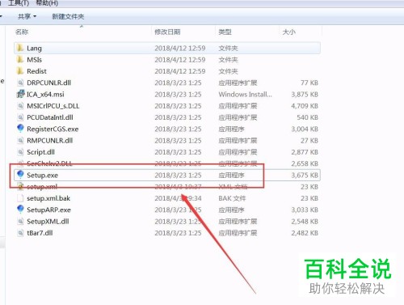This screenshot has height=305, width=404.
Task: Sort by the 修改日期 column header
Action: coord(167,32)
